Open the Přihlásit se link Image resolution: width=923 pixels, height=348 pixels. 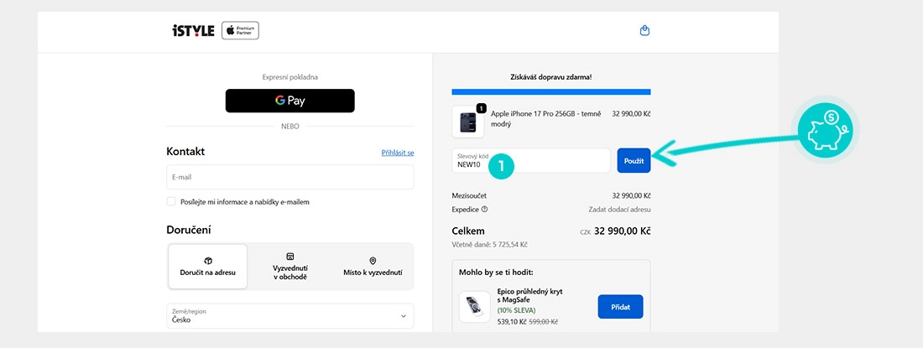point(398,153)
